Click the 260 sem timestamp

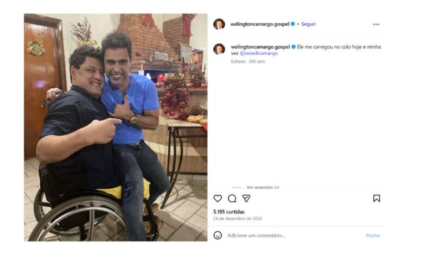257,61
